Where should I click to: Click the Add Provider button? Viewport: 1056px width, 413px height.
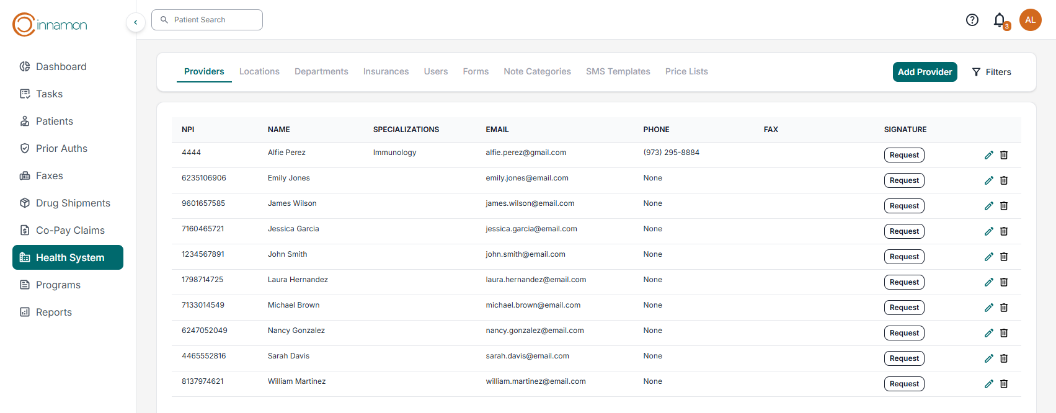[x=925, y=72]
